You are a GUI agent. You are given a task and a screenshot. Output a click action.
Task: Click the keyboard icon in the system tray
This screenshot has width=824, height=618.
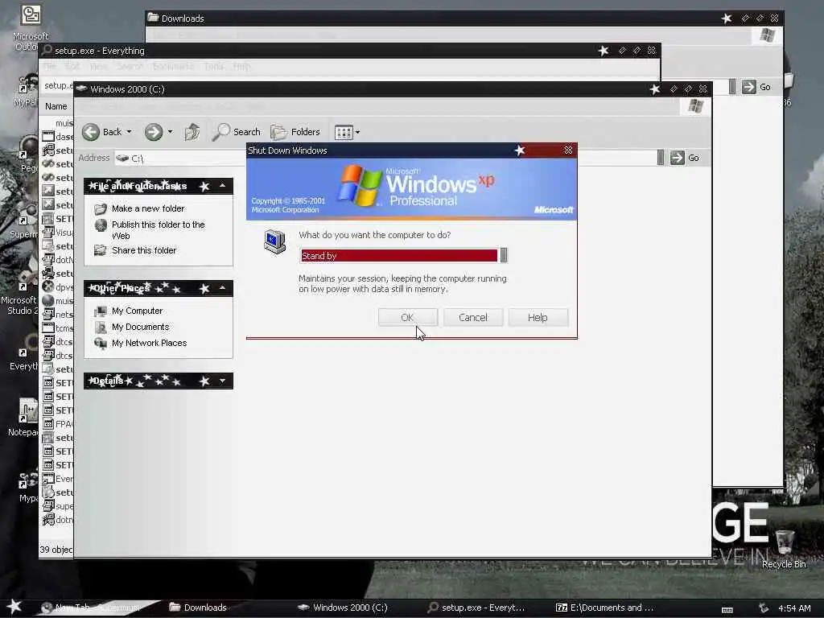point(727,609)
